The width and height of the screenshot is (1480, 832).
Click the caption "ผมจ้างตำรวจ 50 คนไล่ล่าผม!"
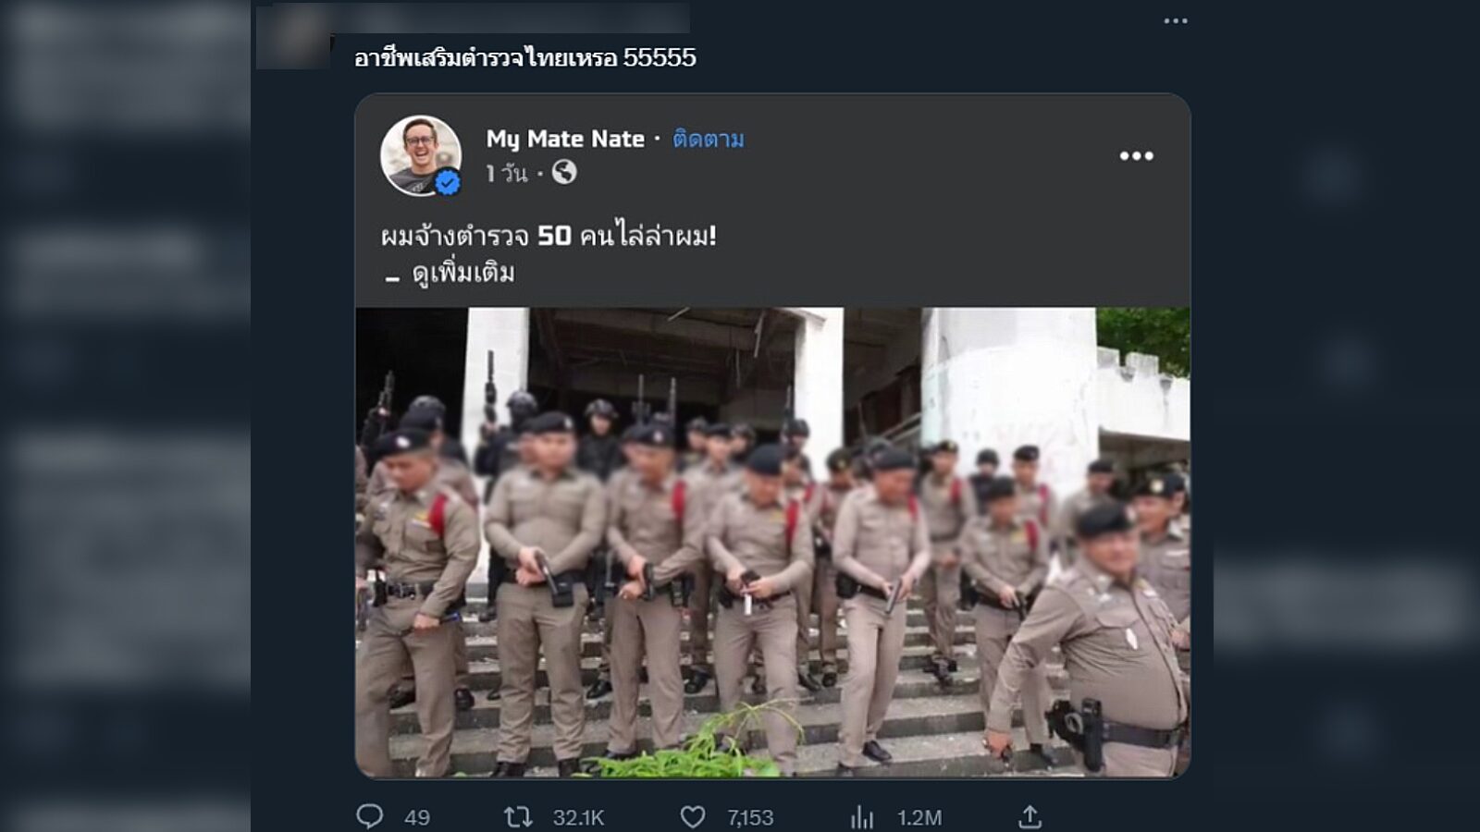pyautogui.click(x=549, y=236)
